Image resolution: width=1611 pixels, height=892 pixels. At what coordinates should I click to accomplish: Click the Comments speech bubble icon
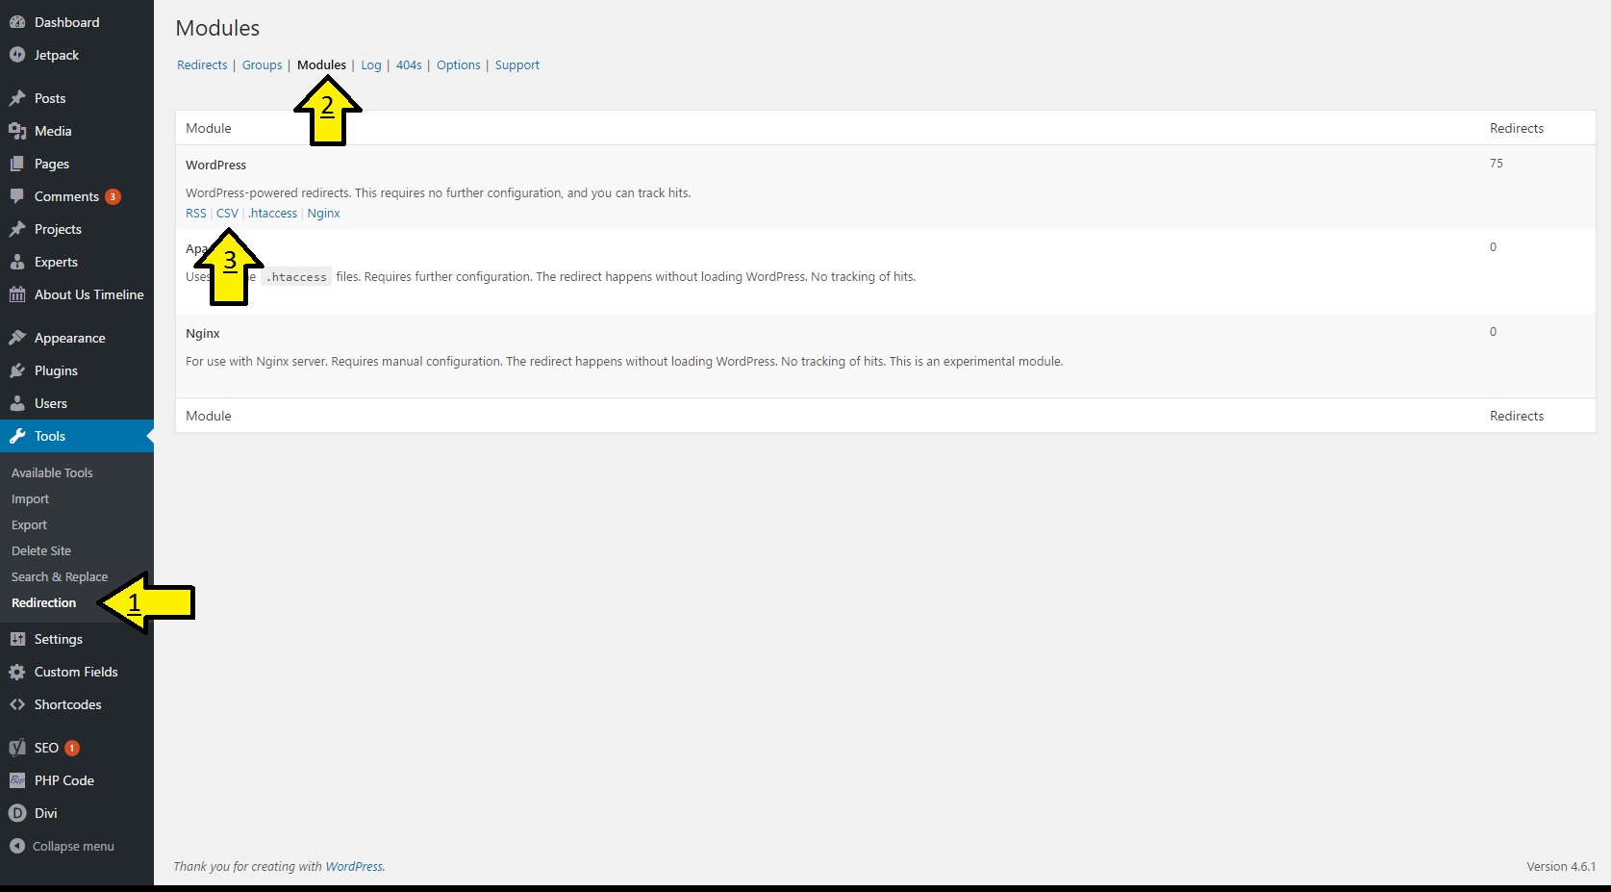click(17, 196)
